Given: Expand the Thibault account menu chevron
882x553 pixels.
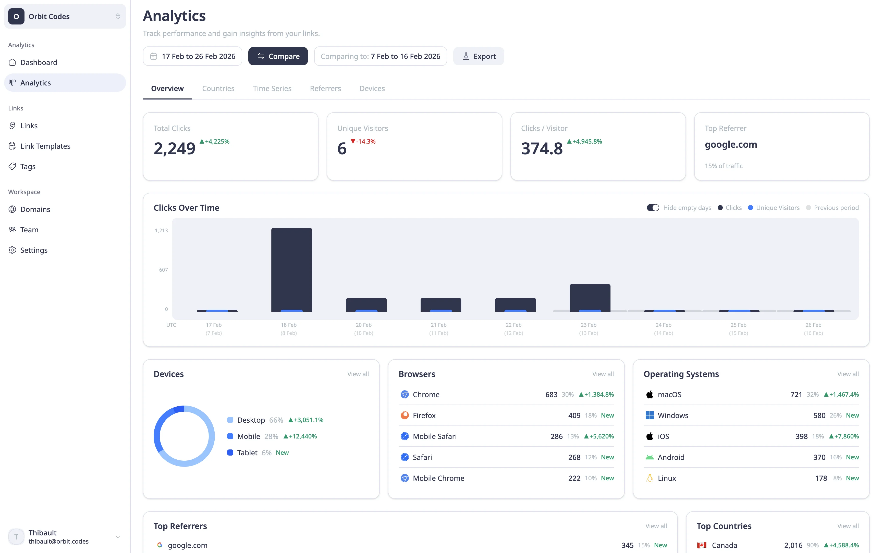Looking at the screenshot, I should coord(118,536).
